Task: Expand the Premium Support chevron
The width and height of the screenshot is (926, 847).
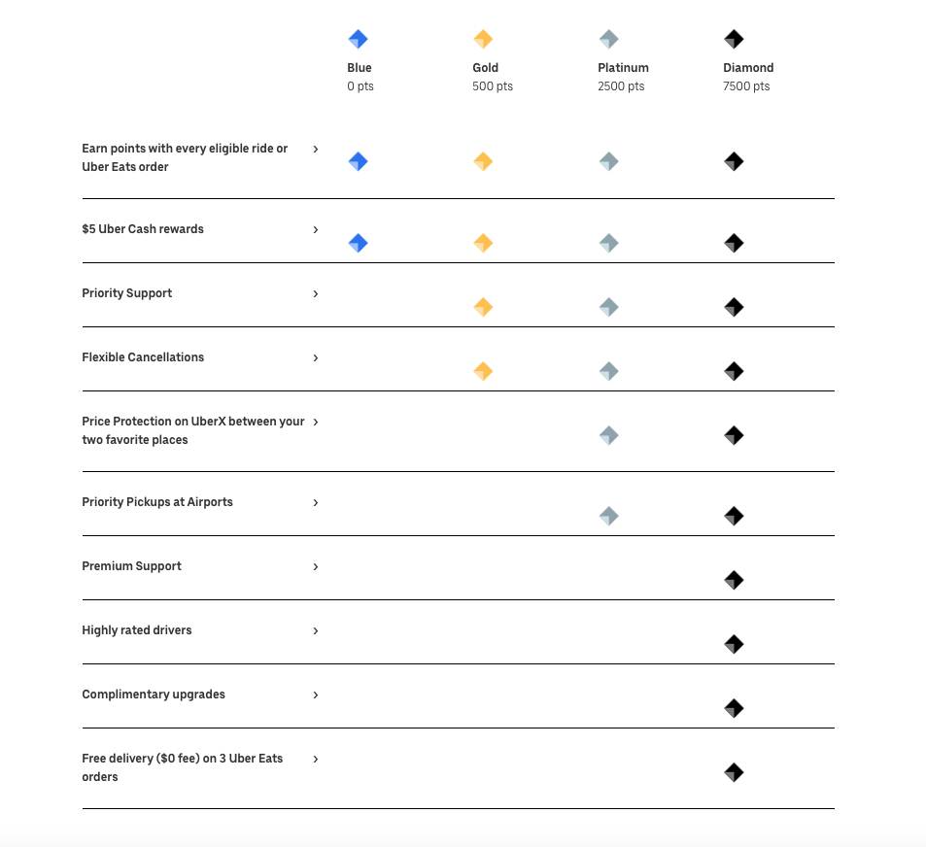Action: (x=316, y=566)
